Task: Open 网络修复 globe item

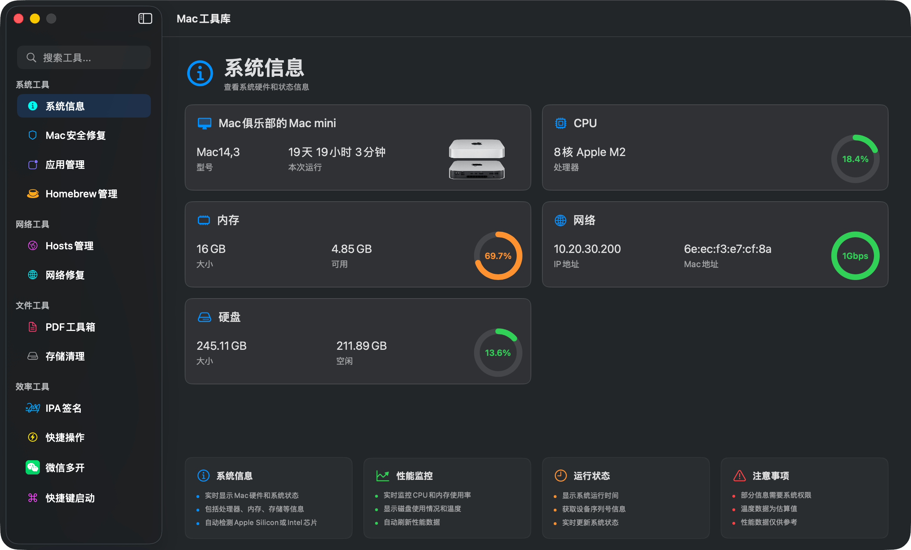Action: pyautogui.click(x=32, y=275)
